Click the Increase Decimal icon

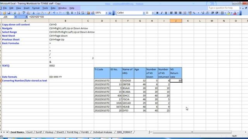pos(203,13)
